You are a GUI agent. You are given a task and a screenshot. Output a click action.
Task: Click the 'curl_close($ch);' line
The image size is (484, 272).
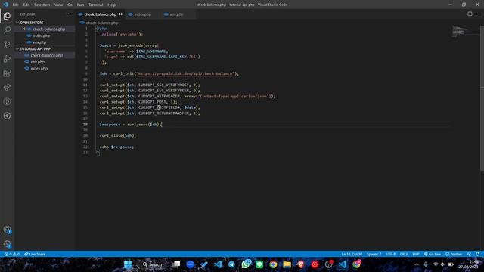tap(118, 136)
